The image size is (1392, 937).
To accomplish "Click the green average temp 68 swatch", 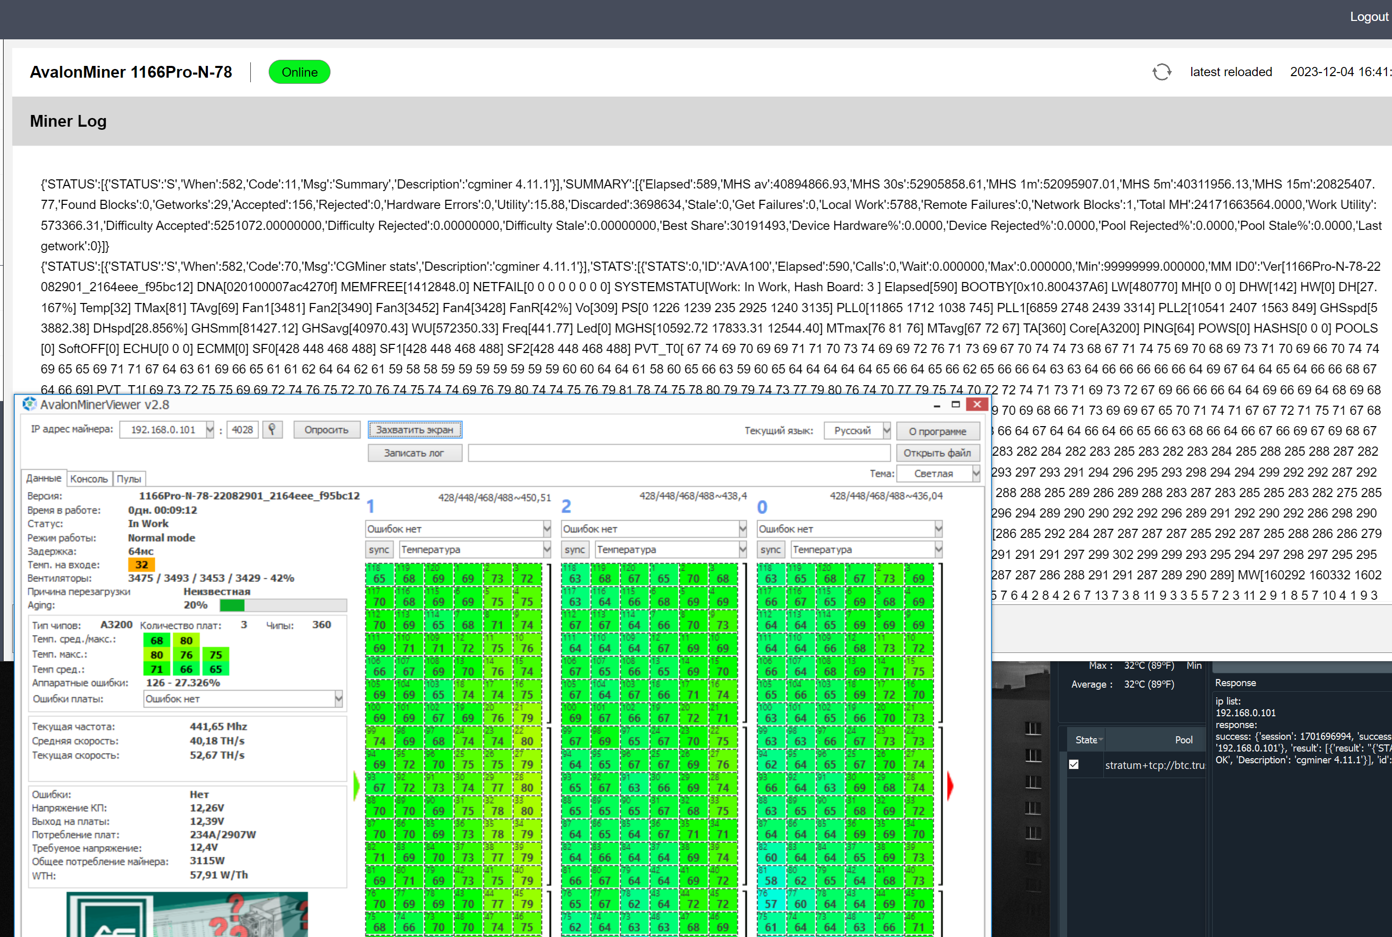I will 156,640.
